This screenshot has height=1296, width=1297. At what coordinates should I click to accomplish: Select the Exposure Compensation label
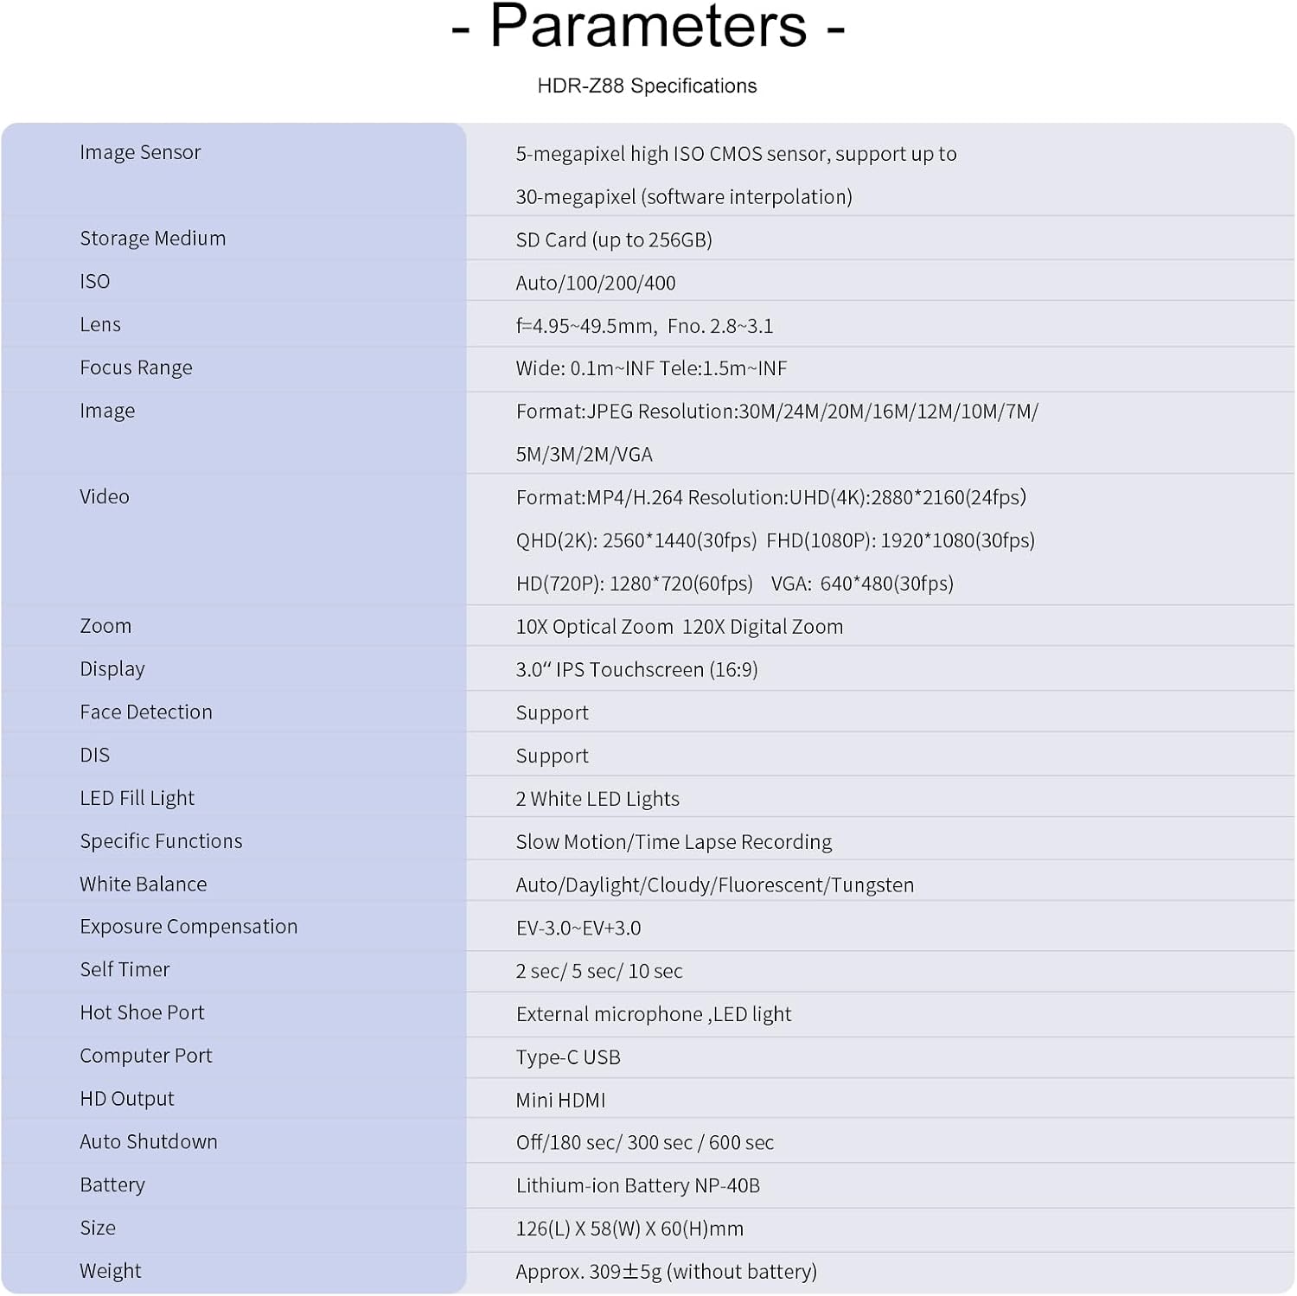[188, 927]
